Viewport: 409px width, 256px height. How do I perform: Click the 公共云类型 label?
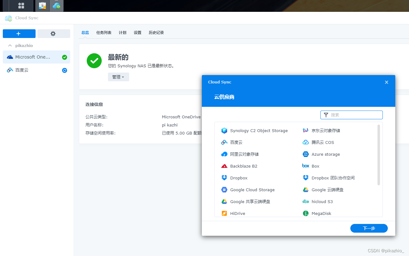pyautogui.click(x=96, y=117)
